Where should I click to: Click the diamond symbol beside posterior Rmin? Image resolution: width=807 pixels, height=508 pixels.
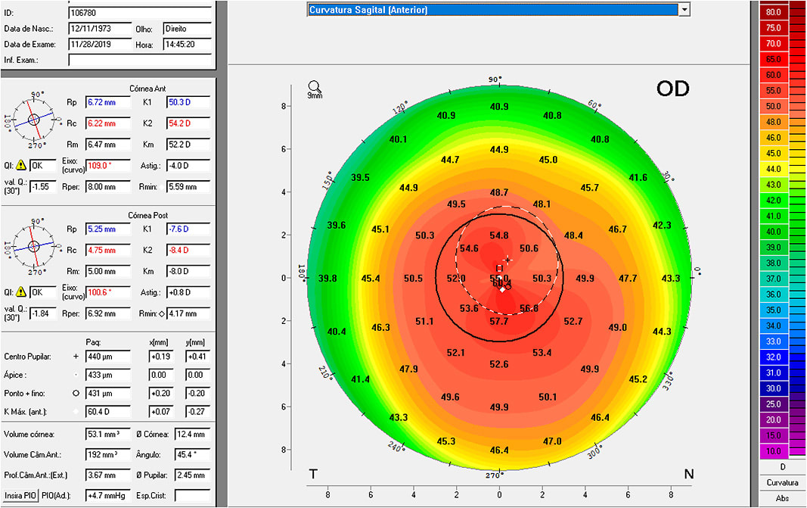click(162, 313)
